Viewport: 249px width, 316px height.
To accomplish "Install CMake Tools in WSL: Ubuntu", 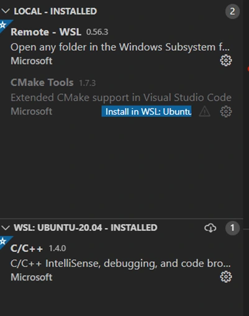I will [x=147, y=112].
